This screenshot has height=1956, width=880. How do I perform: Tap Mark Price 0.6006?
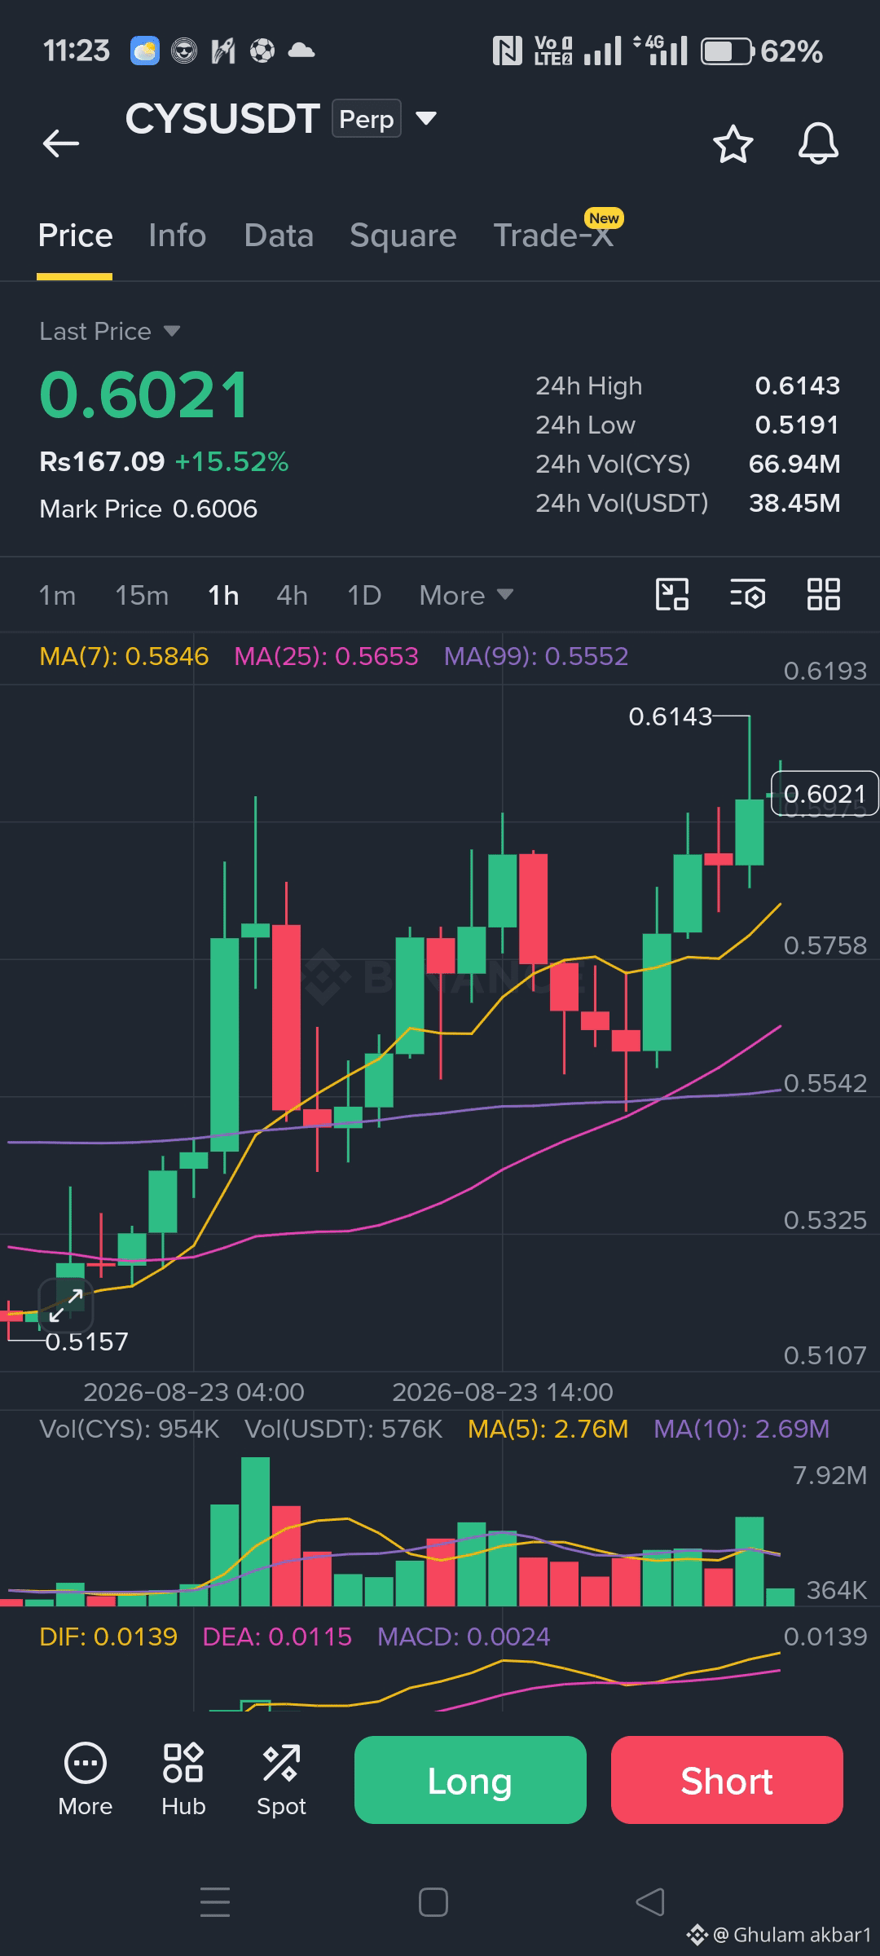[x=148, y=509]
